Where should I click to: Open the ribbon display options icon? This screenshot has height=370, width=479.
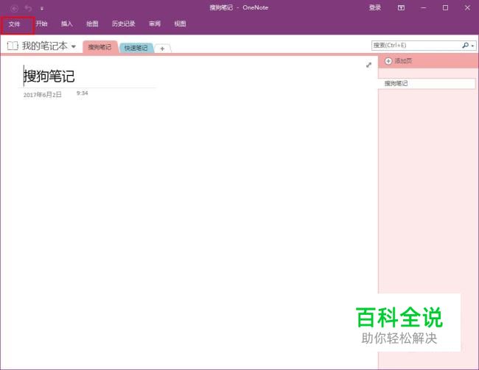point(401,8)
